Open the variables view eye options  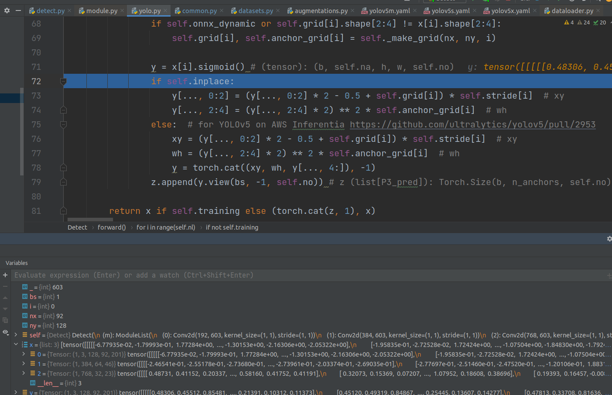point(5,332)
